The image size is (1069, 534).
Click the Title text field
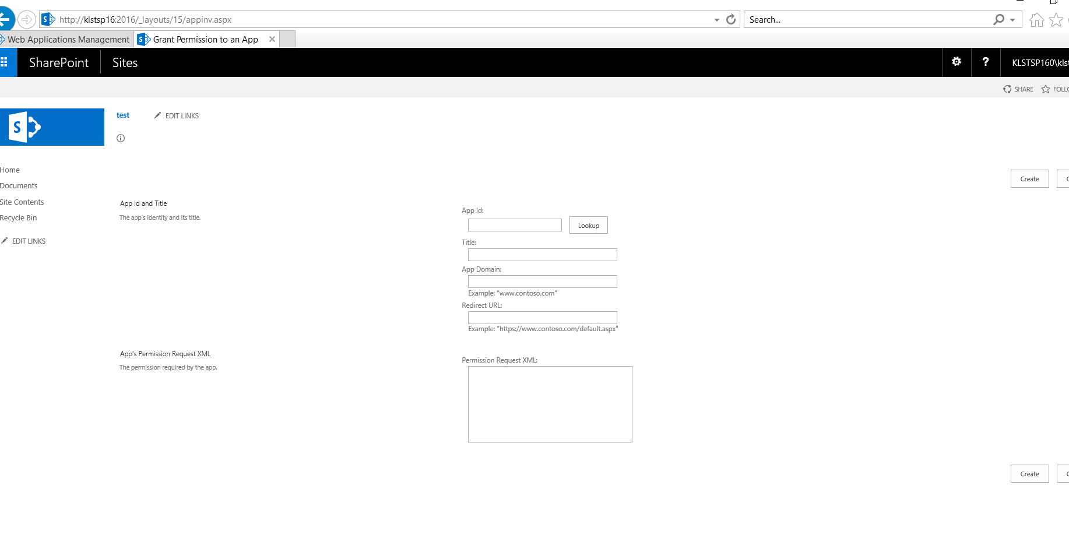pyautogui.click(x=543, y=255)
